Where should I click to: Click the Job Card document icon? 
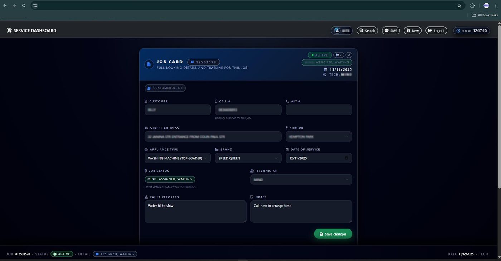[149, 64]
